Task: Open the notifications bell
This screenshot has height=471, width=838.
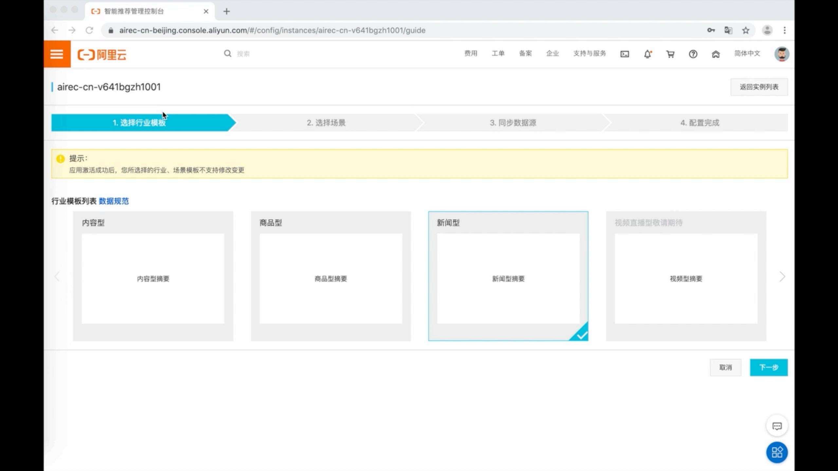Action: point(647,54)
